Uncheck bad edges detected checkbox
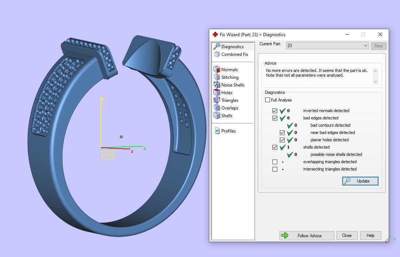Viewport: 400px width, 257px height. (x=275, y=118)
